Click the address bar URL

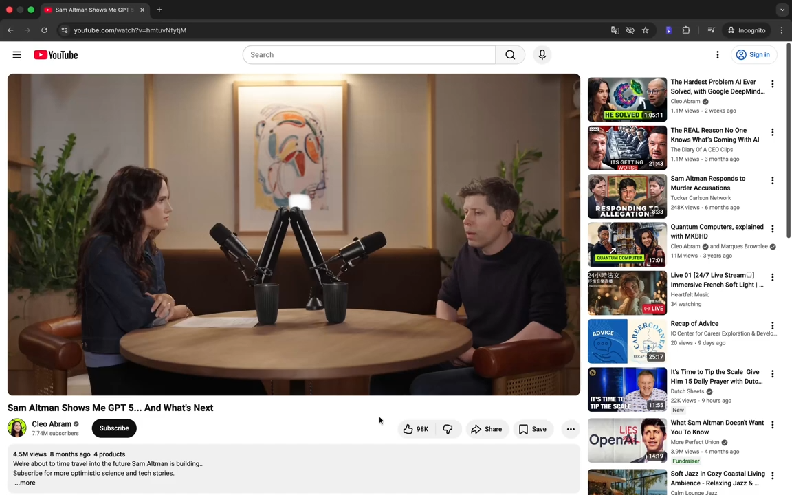[x=131, y=30]
